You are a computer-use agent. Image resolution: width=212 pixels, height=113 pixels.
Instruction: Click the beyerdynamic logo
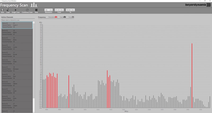tap(197, 5)
